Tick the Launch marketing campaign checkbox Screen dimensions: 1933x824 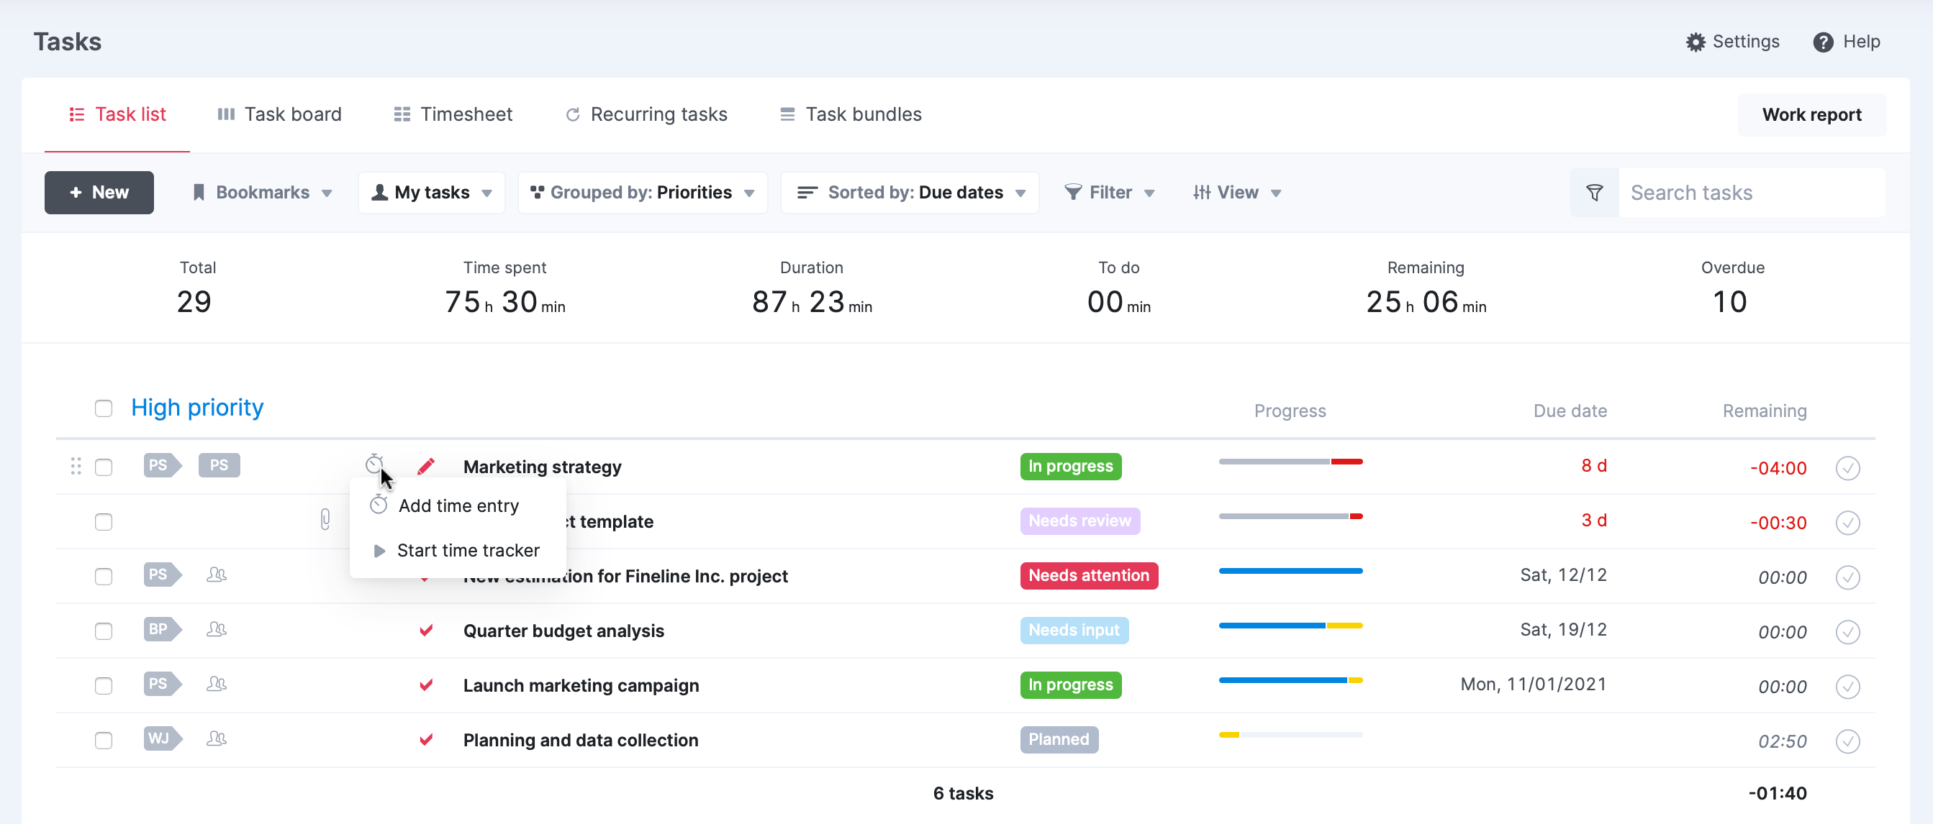click(x=104, y=686)
